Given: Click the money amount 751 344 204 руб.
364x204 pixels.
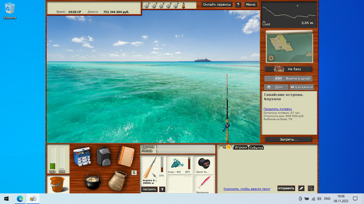Looking at the screenshot, I should [x=116, y=12].
